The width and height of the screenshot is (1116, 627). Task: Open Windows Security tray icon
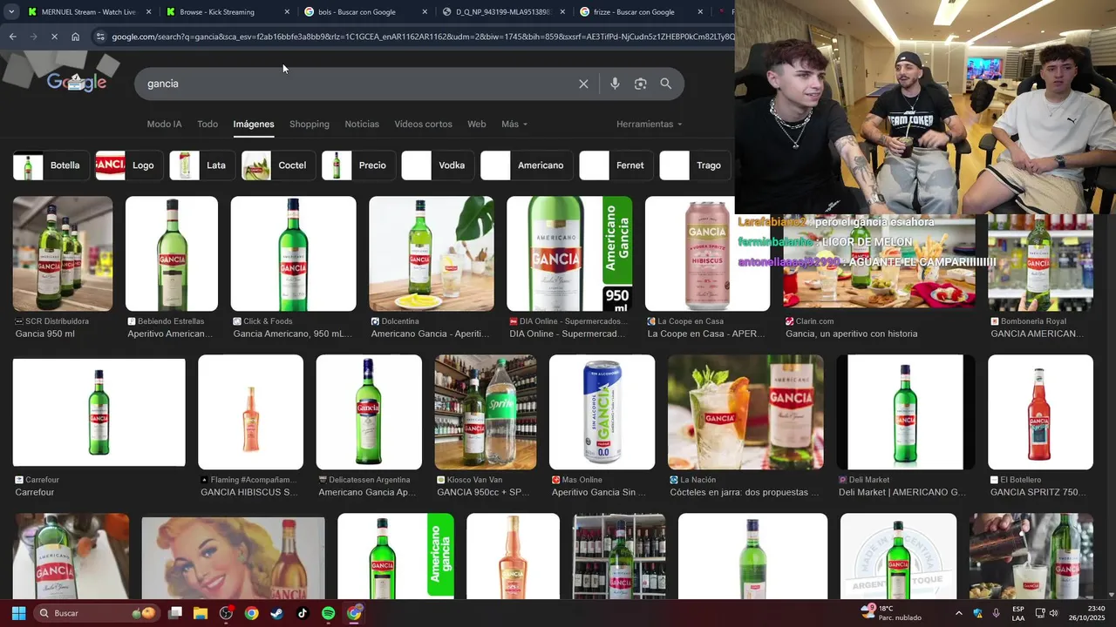pos(977,613)
